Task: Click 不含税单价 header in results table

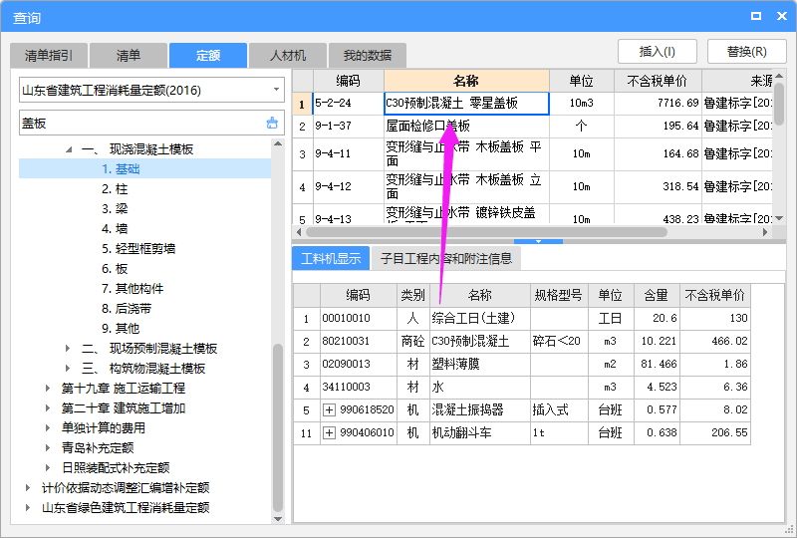Action: pos(658,81)
